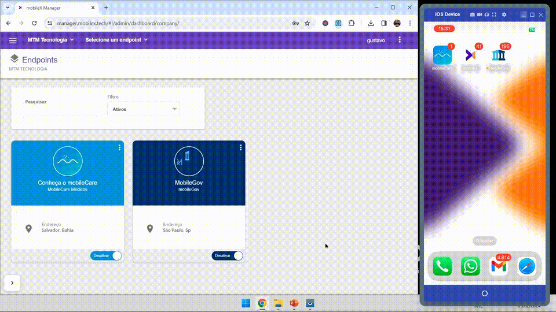Toggle the Desativar switch on the MobileGov card
Viewport: 556px width, 312px height.
[237, 256]
